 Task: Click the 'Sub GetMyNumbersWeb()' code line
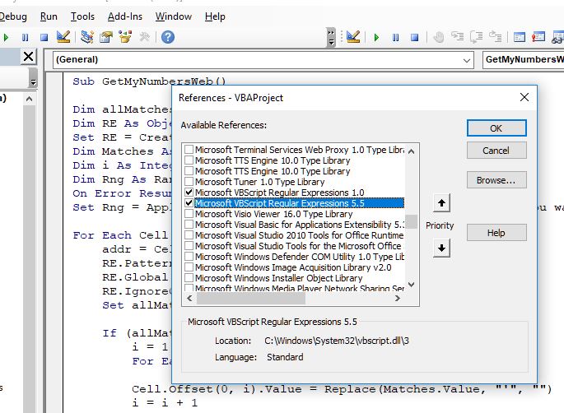click(x=149, y=81)
